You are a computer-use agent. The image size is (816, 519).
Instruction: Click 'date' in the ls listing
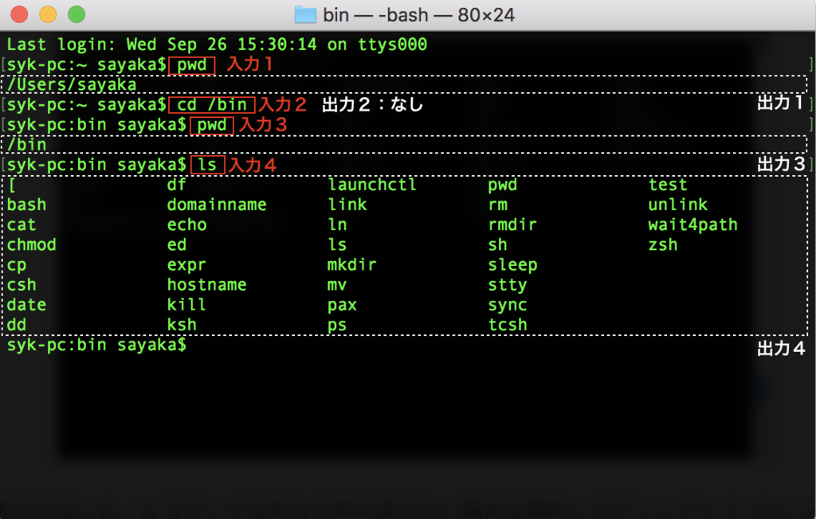pos(26,305)
